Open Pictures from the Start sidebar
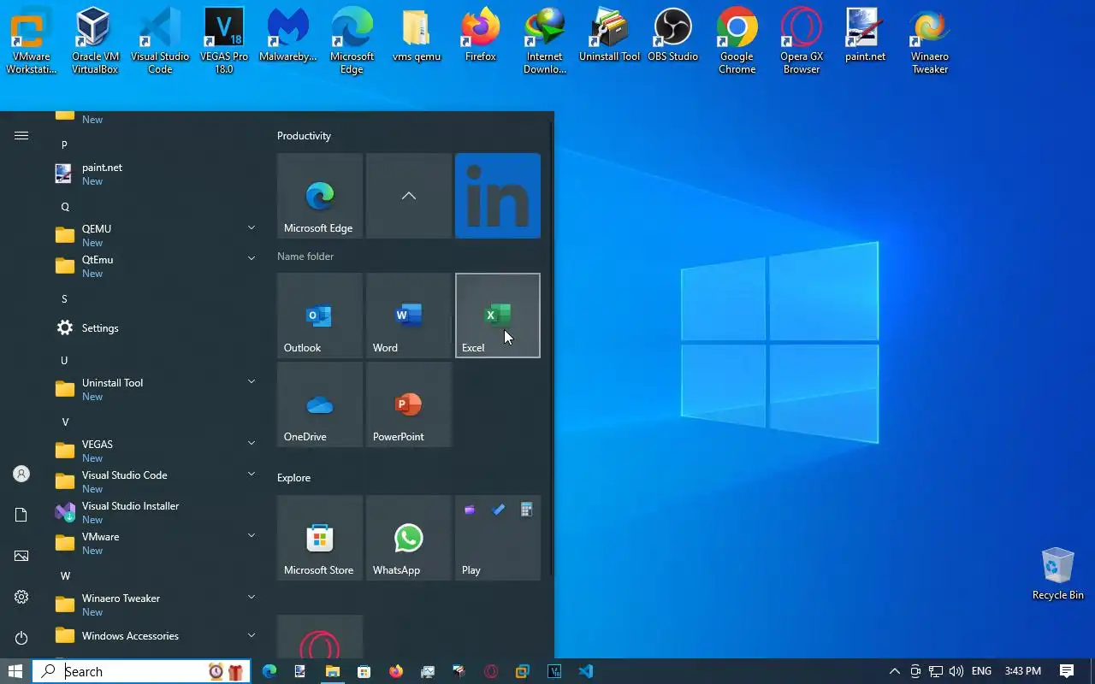 point(21,556)
